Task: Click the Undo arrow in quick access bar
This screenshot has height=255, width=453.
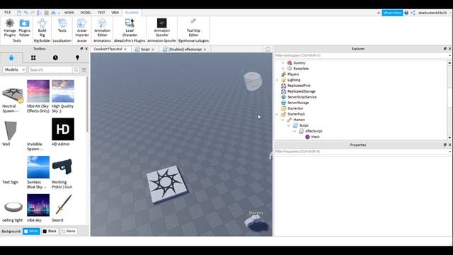Action: click(26, 13)
